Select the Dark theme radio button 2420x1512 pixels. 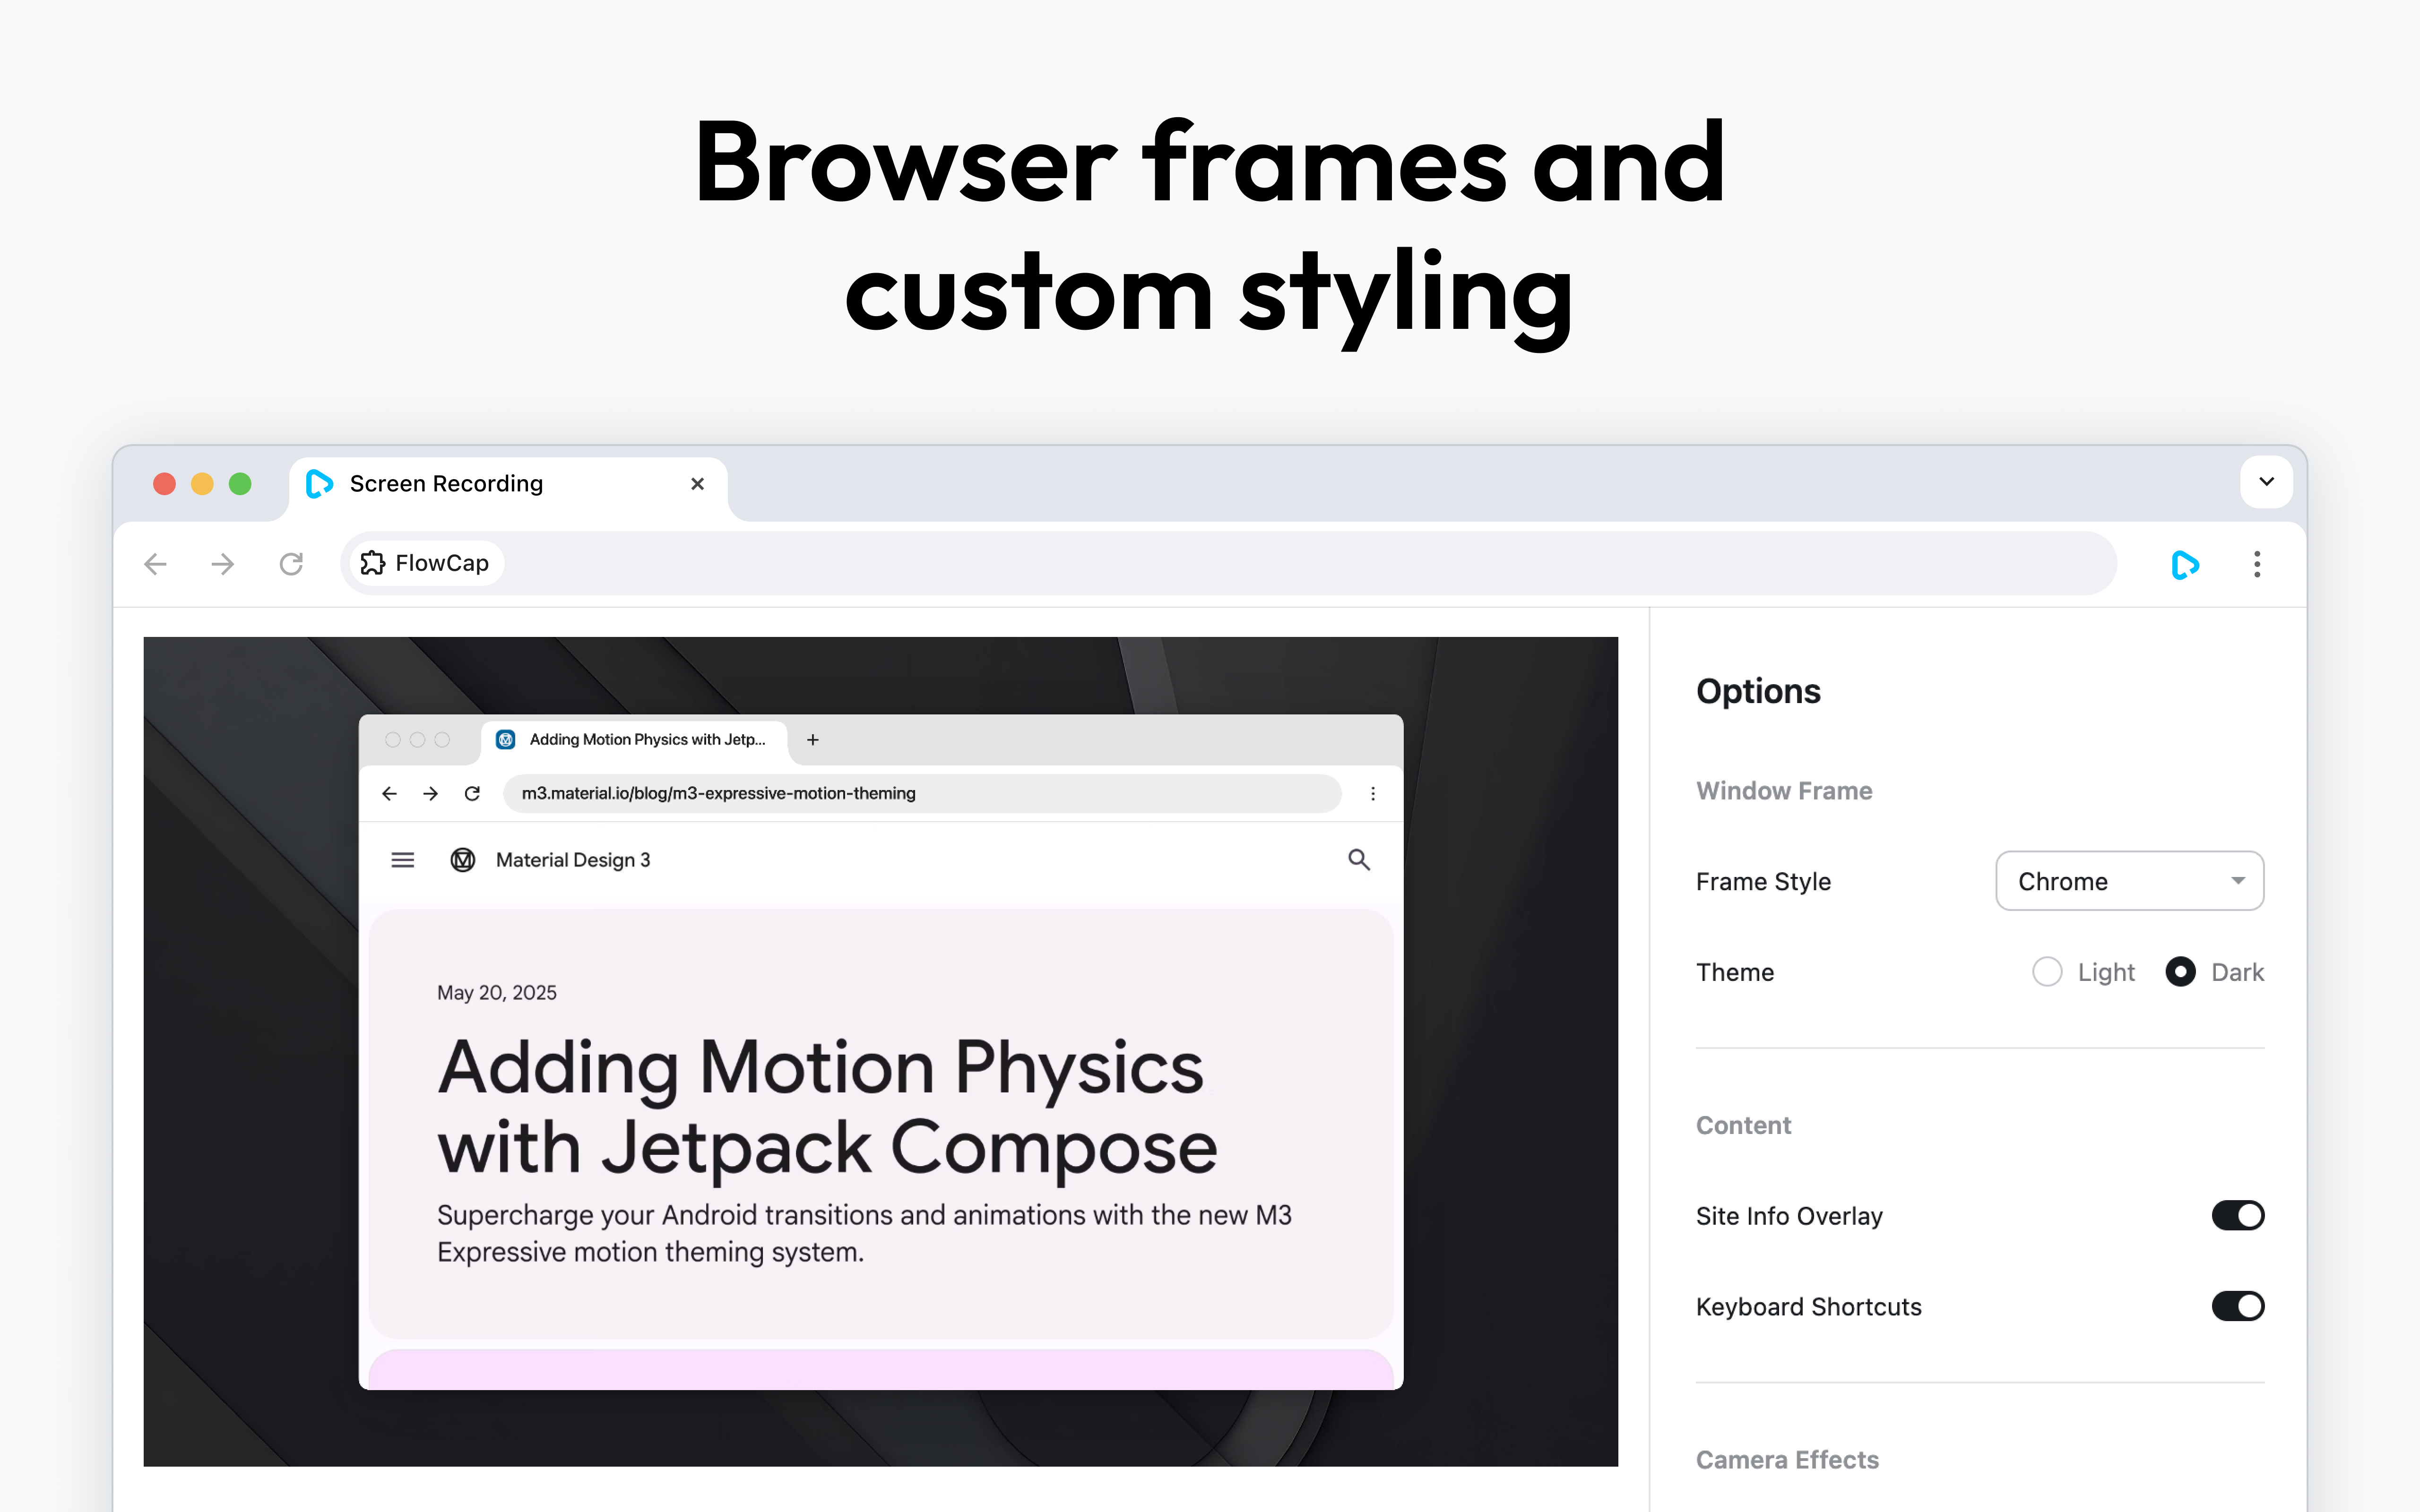(2180, 972)
